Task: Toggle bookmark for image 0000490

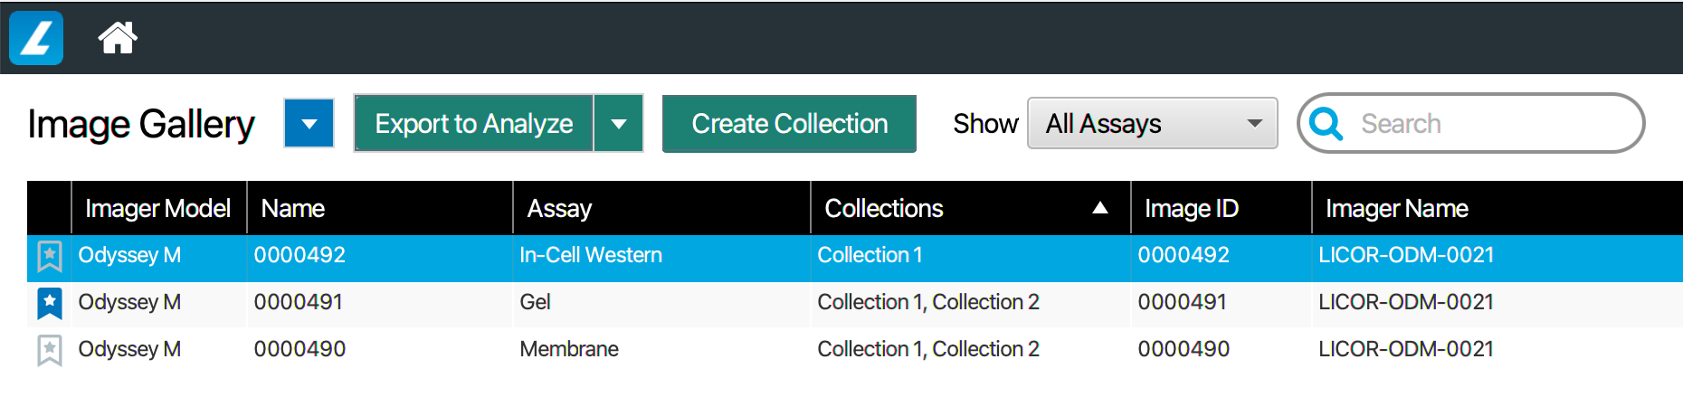Action: coord(50,350)
